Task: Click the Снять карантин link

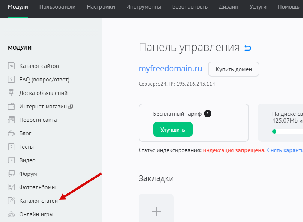Action: tap(285, 150)
